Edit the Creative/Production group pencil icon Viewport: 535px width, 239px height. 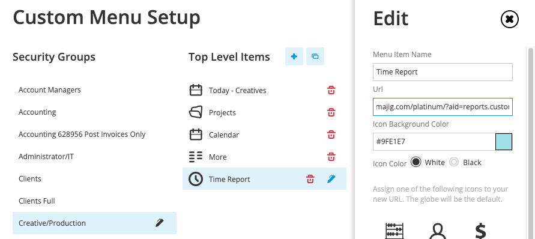[159, 223]
